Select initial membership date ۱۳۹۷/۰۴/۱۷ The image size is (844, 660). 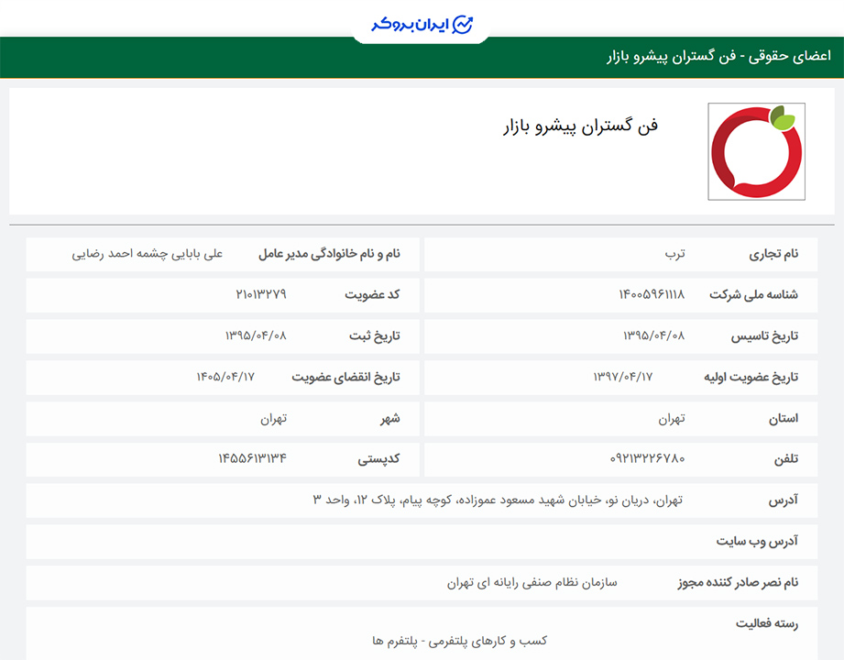(623, 377)
